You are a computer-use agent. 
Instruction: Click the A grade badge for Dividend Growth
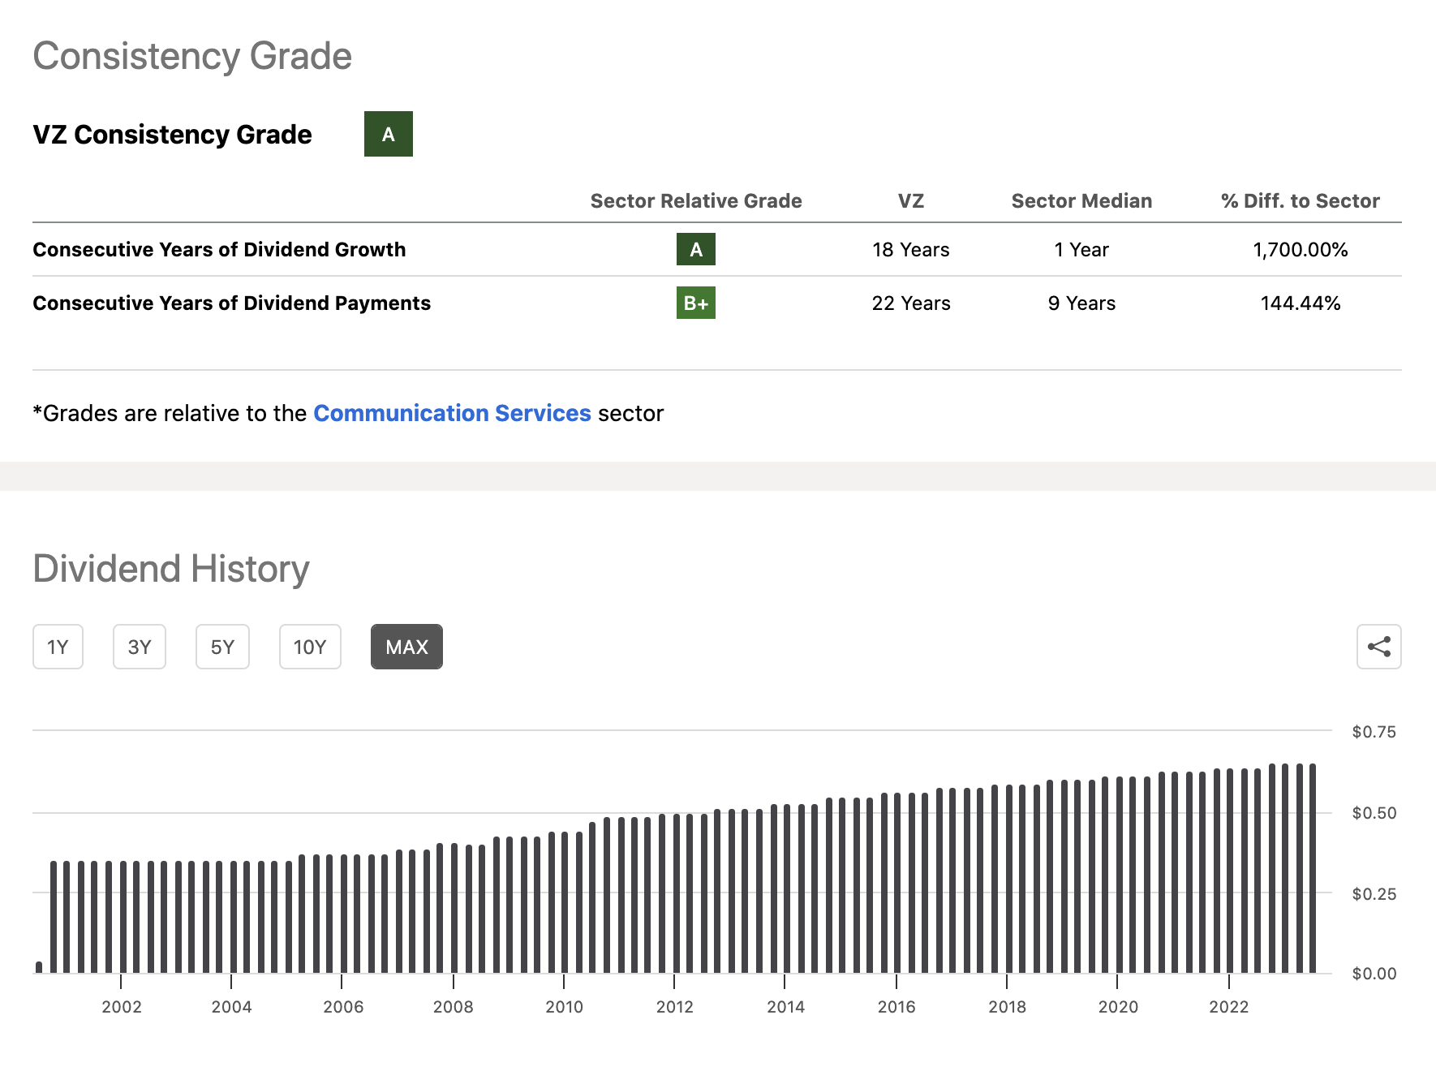(696, 249)
